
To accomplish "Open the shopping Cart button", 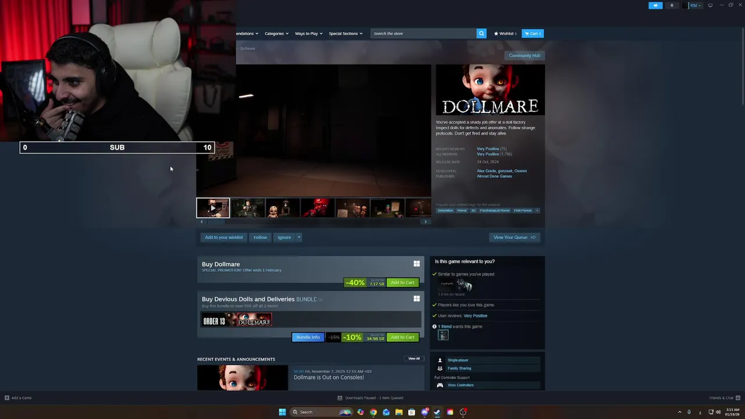I will tap(533, 33).
